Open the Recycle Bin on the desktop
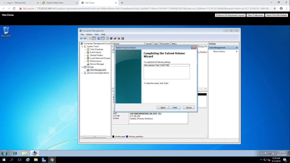Image resolution: width=290 pixels, height=163 pixels. (x=6, y=31)
